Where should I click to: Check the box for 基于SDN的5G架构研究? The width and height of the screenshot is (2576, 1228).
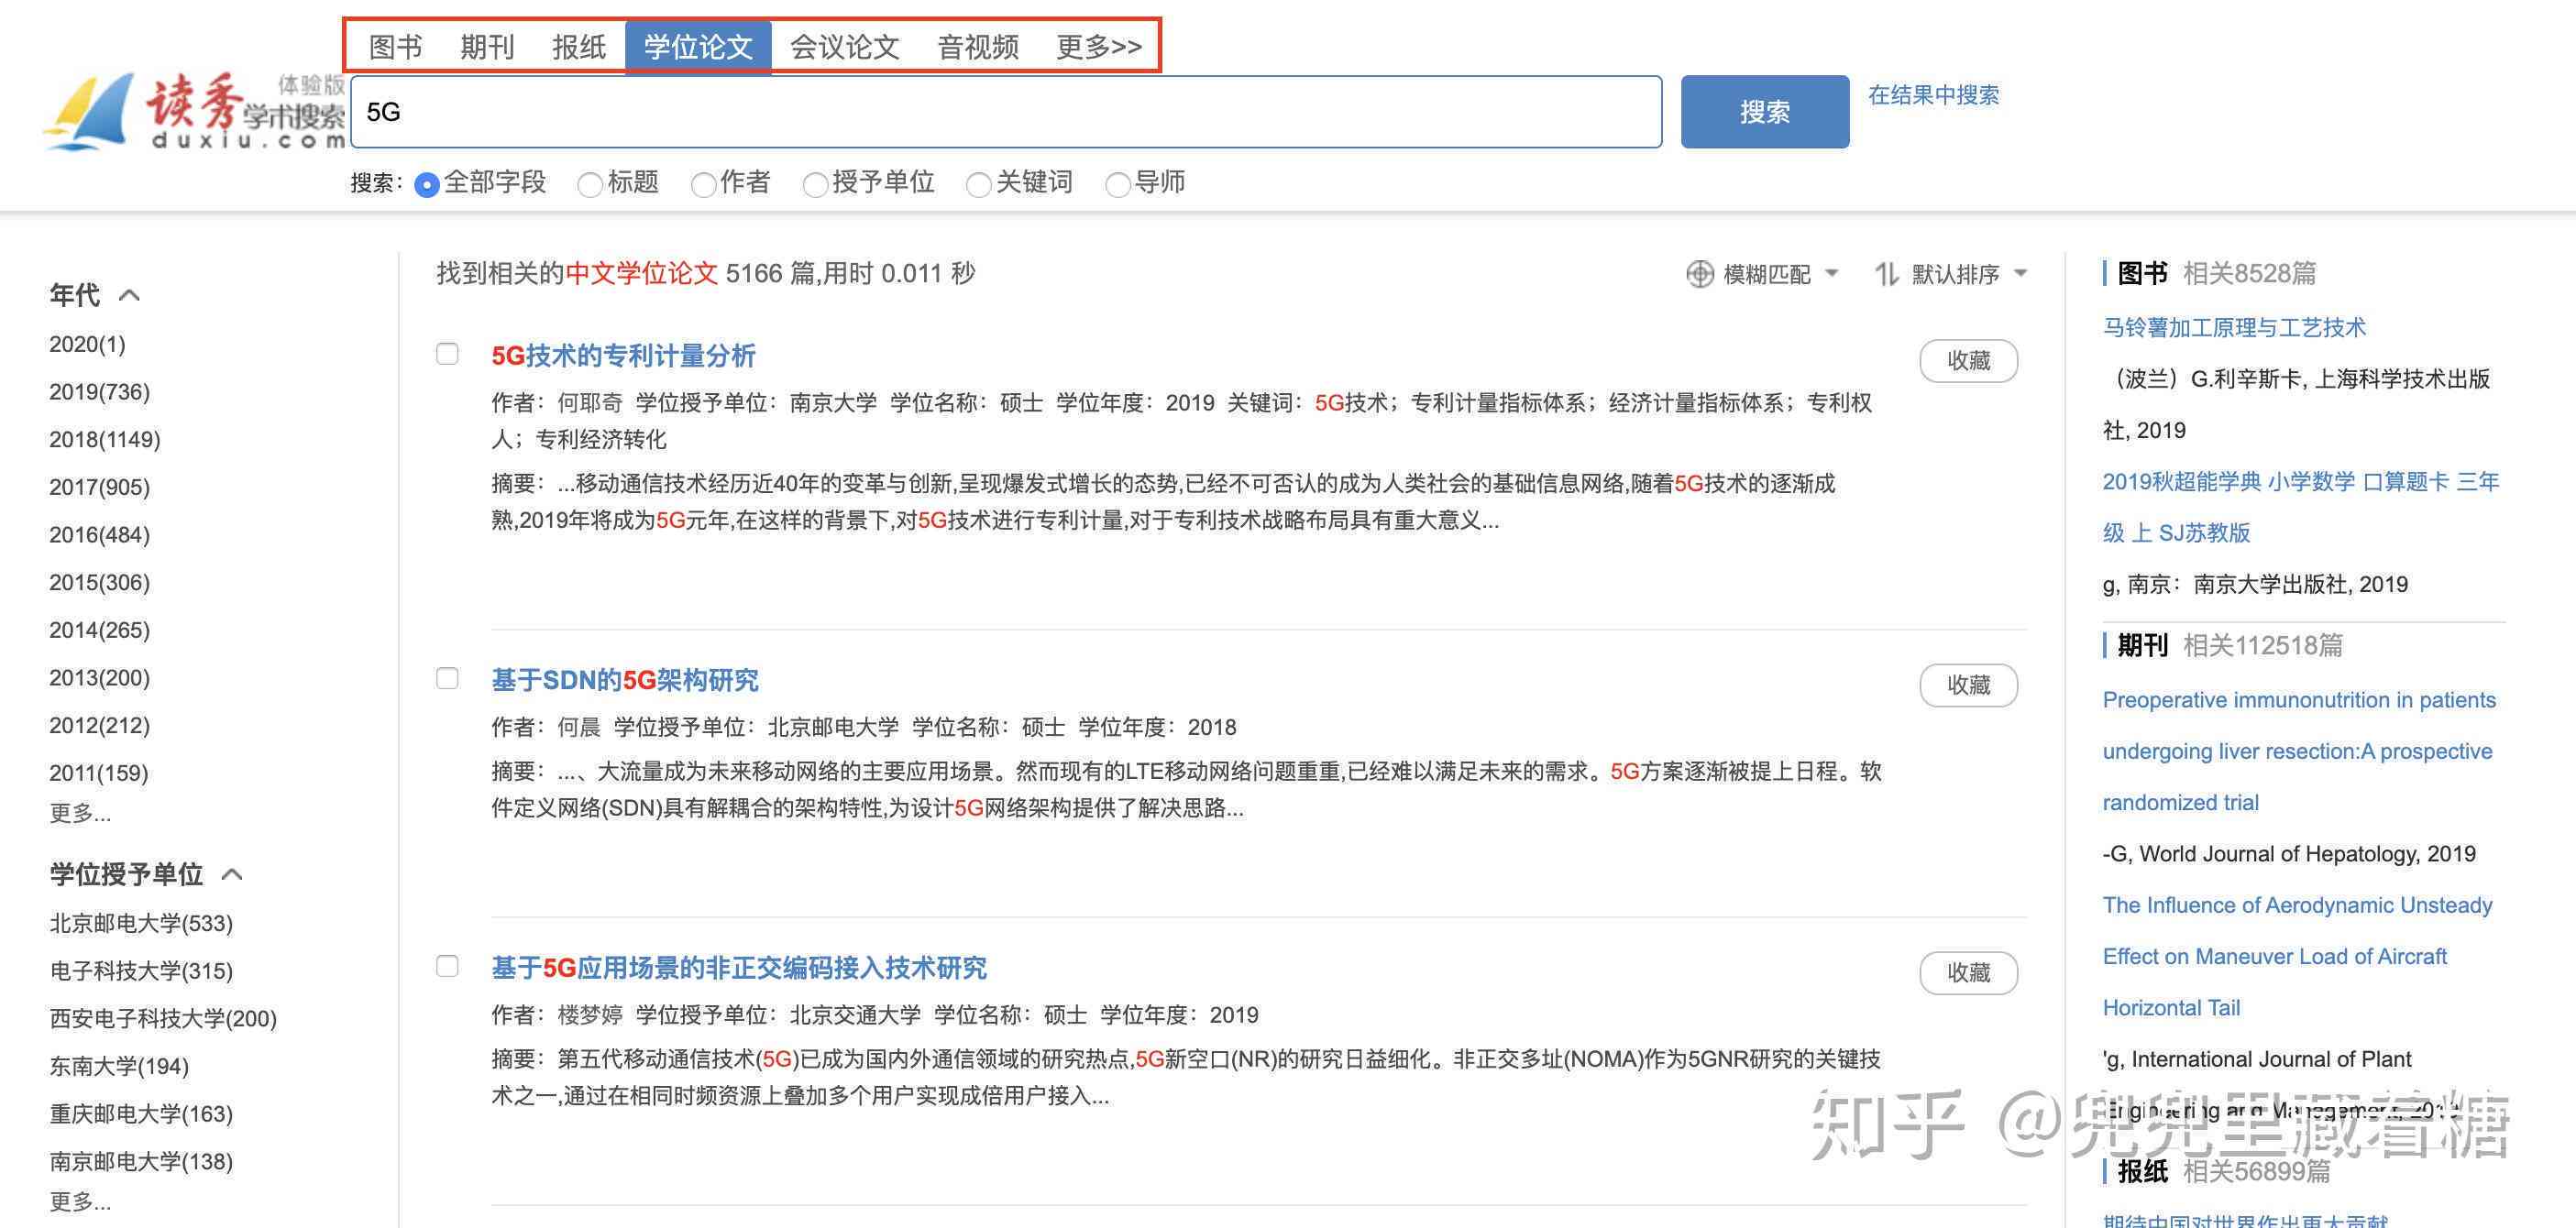[x=447, y=678]
